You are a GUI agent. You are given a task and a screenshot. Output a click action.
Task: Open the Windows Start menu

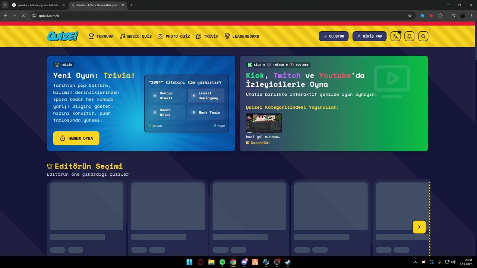pos(189,262)
